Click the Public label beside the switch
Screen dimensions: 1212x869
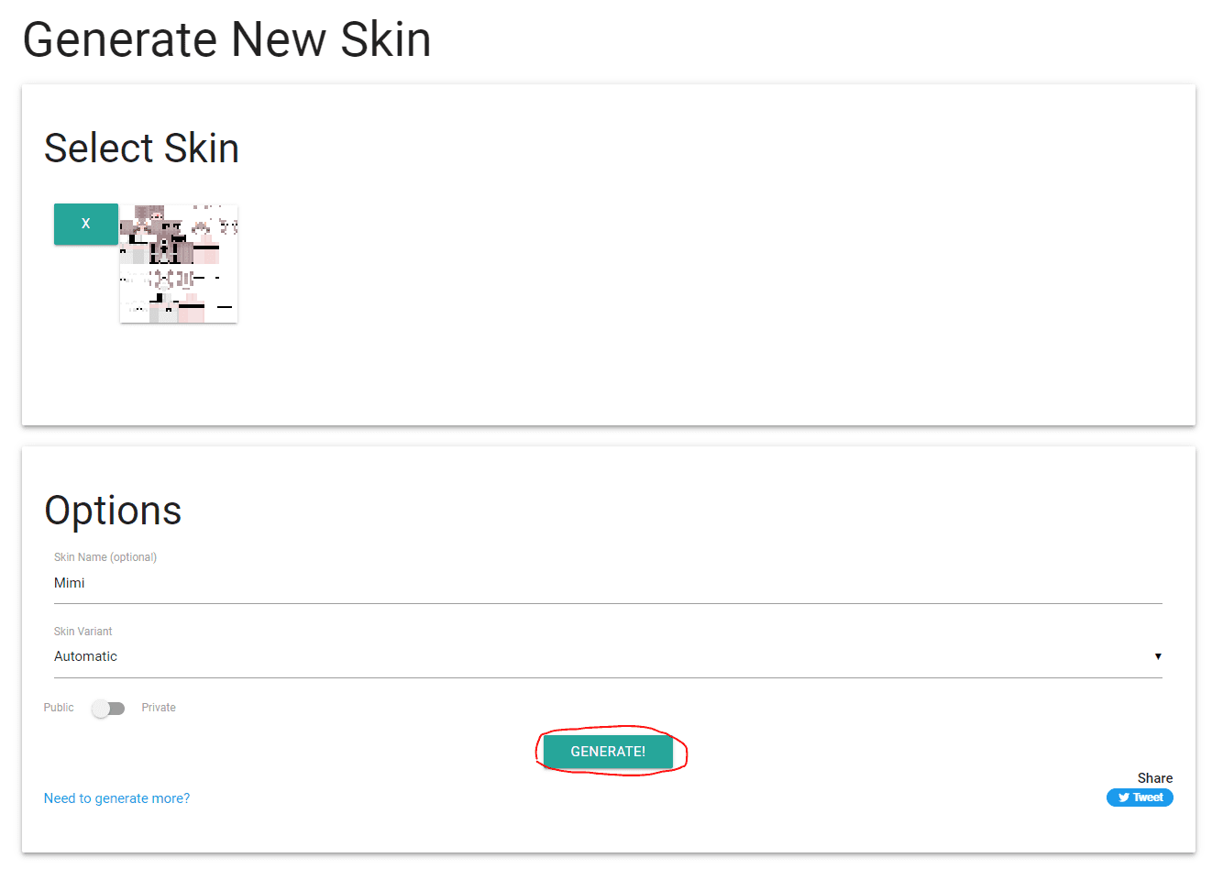coord(59,708)
